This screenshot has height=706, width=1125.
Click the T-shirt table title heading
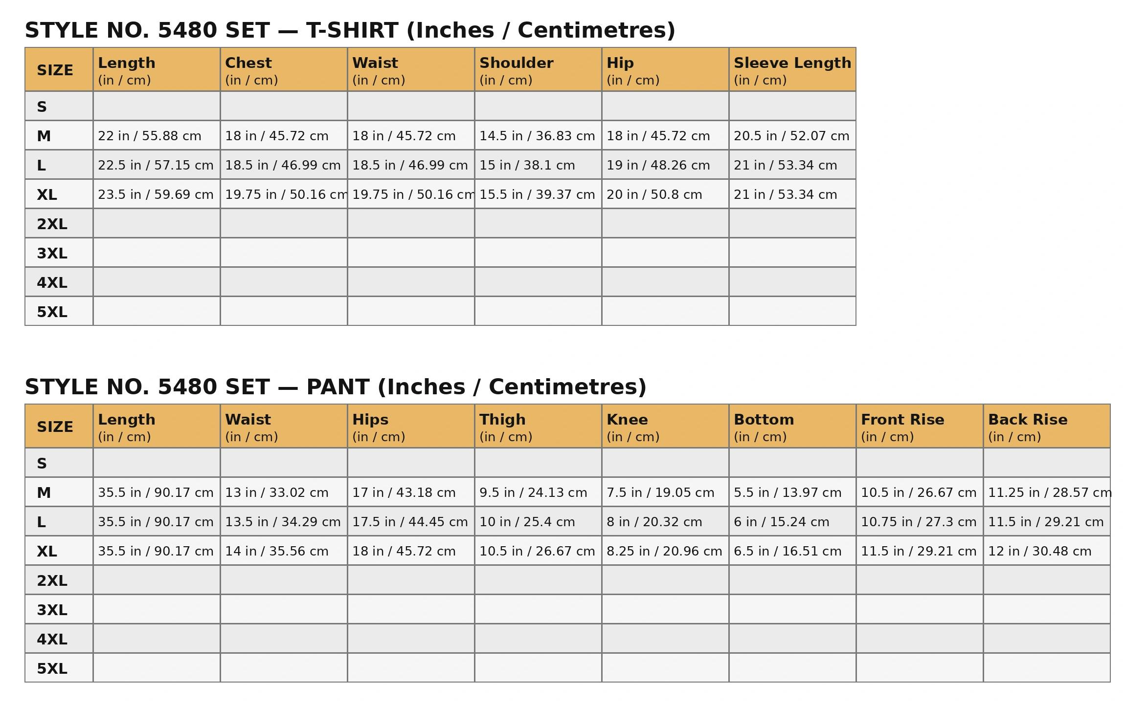coord(350,30)
